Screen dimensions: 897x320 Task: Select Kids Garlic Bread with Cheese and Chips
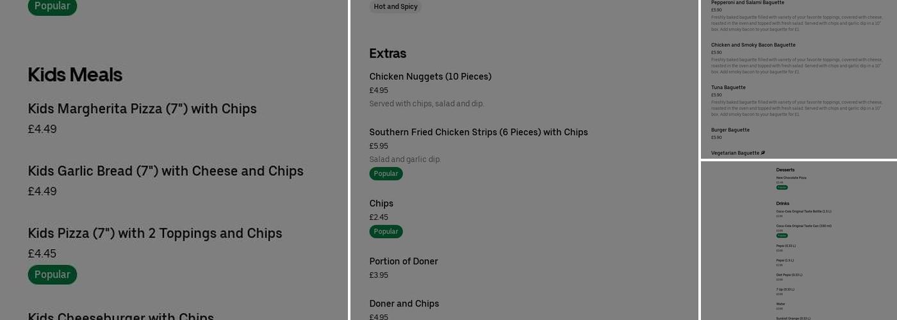pyautogui.click(x=165, y=171)
